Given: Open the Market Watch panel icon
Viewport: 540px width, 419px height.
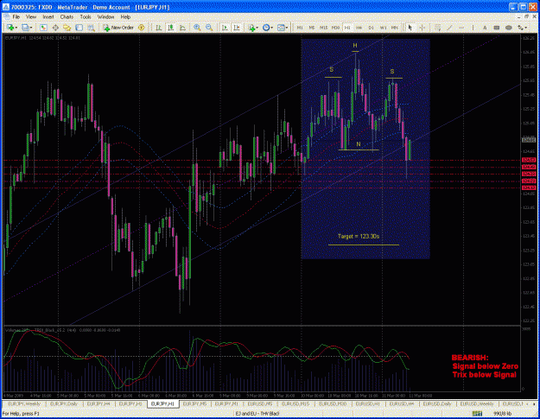Looking at the screenshot, I should (x=43, y=28).
